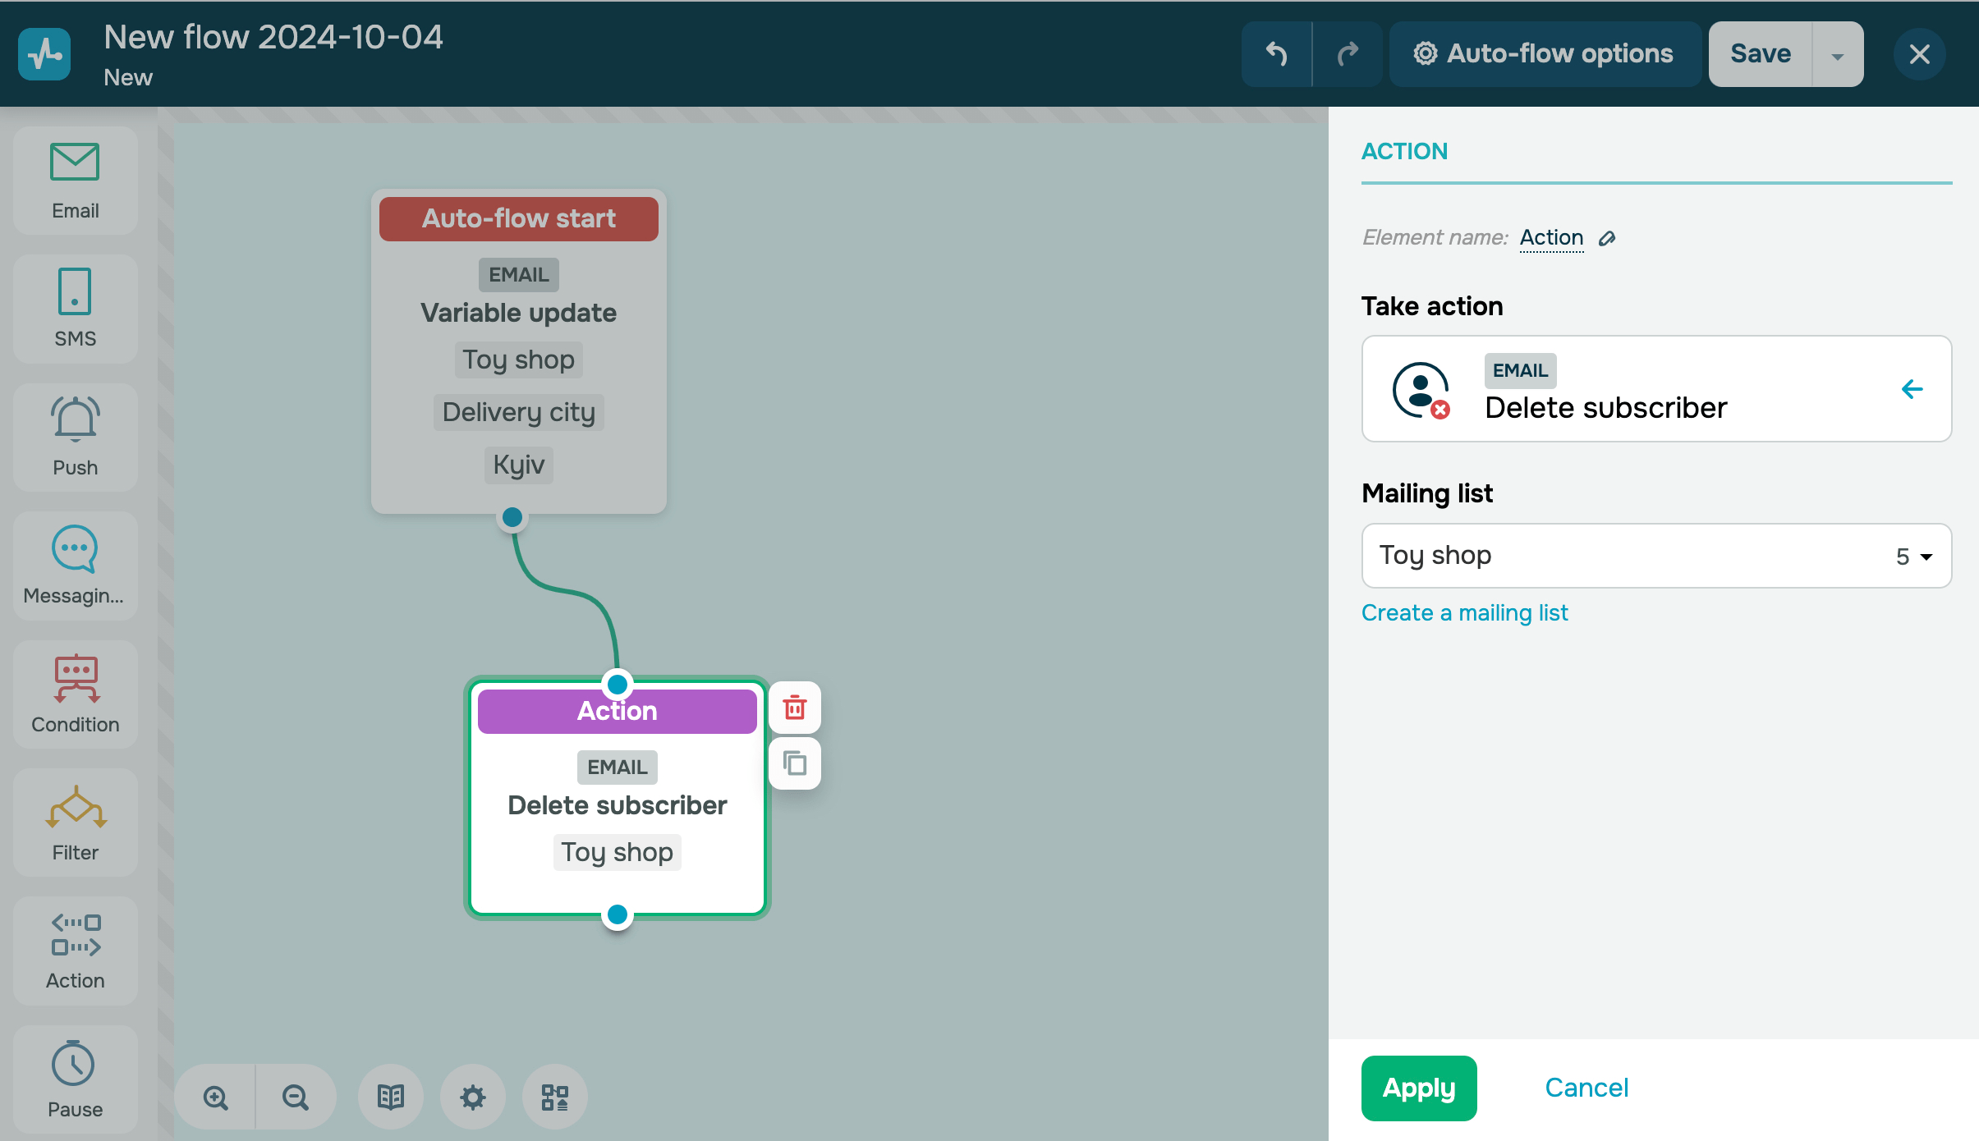Change the Delete subscriber action selection
Image resolution: width=1979 pixels, height=1141 pixels.
click(1656, 389)
